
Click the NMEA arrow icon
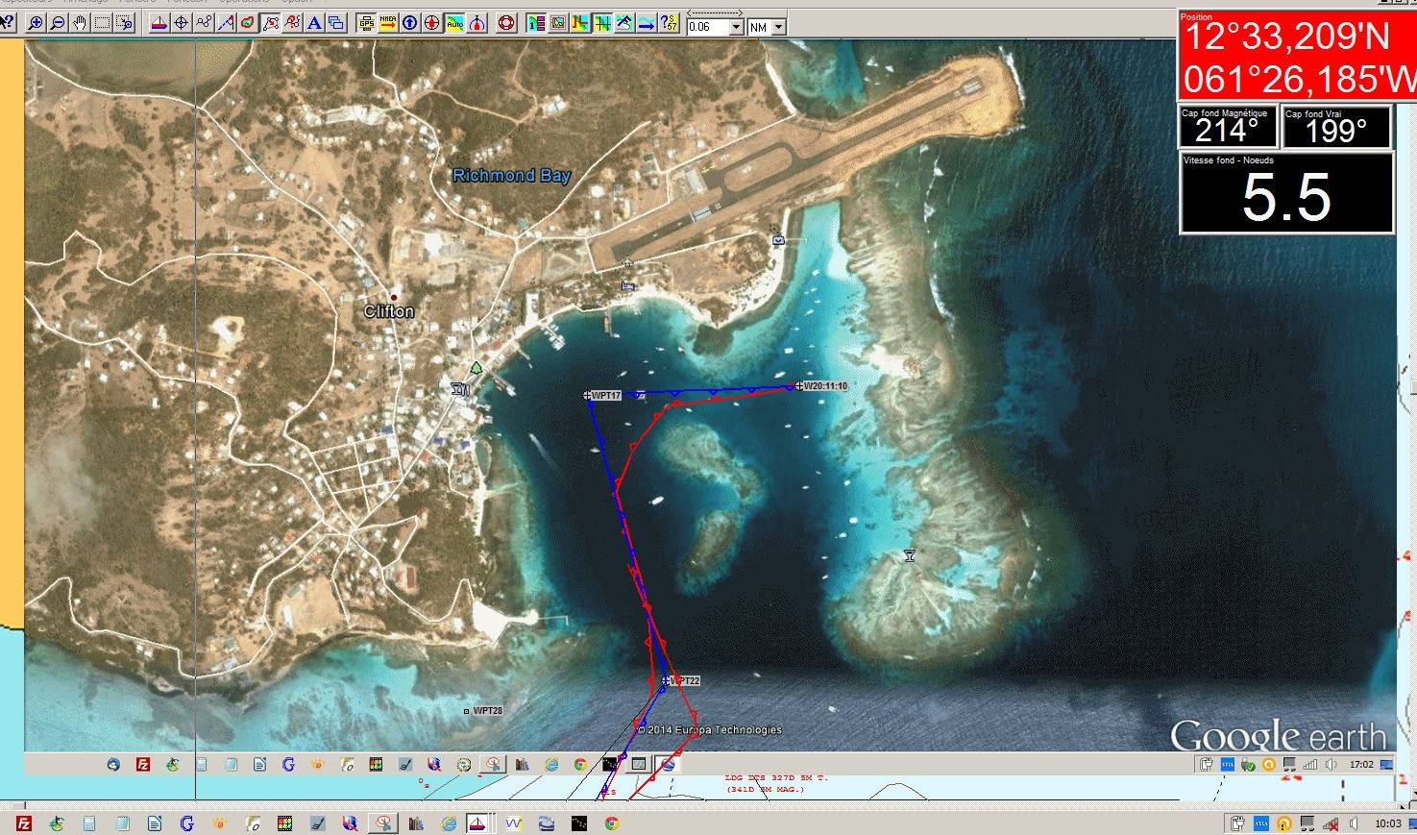point(387,24)
